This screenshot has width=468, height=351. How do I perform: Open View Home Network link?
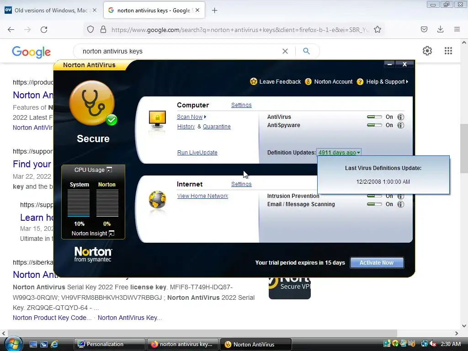(202, 196)
